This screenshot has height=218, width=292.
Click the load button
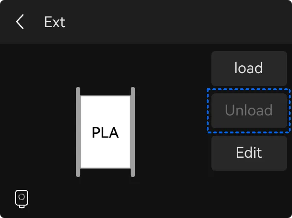pyautogui.click(x=249, y=69)
